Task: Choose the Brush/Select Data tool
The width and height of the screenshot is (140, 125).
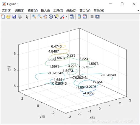Action: [62, 17]
